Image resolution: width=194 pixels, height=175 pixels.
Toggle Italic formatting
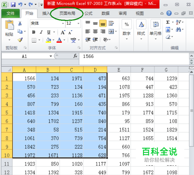[41, 32]
